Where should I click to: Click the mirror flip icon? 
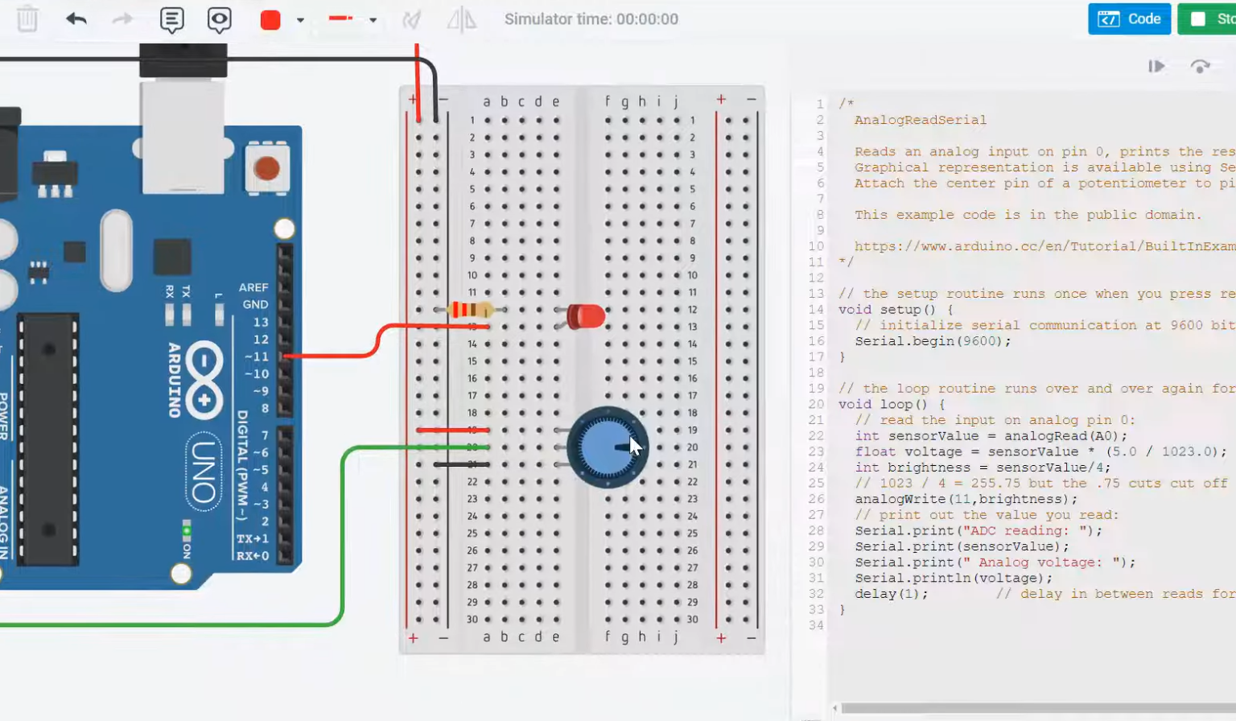click(x=462, y=19)
